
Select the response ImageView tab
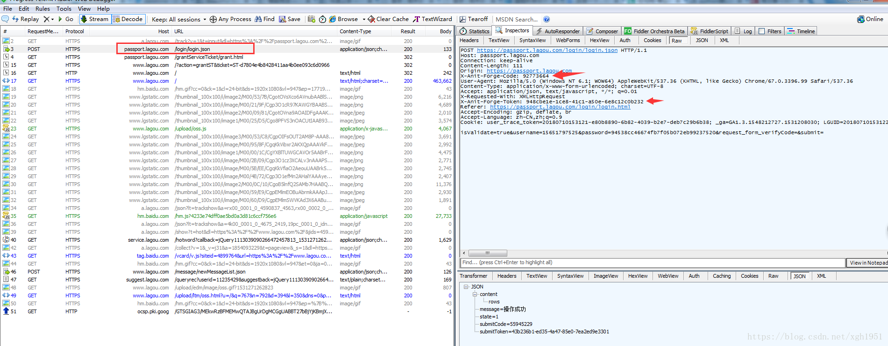[x=606, y=276]
